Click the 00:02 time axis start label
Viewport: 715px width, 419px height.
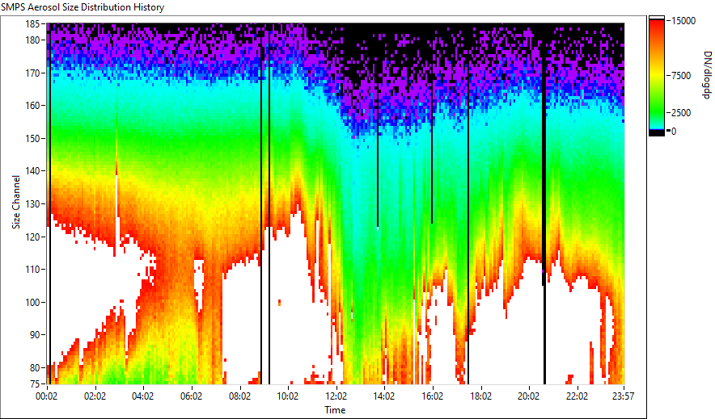[x=47, y=396]
